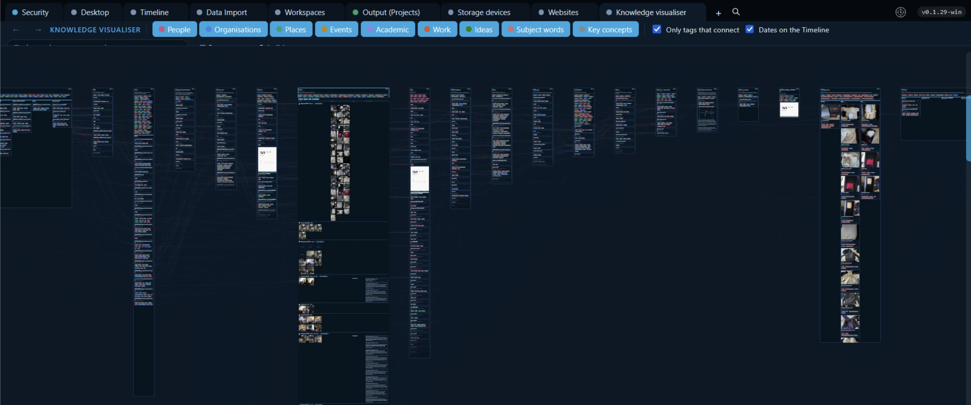Screen dimensions: 971x405
Task: Toggle the Academic tag filter
Action: tap(388, 29)
